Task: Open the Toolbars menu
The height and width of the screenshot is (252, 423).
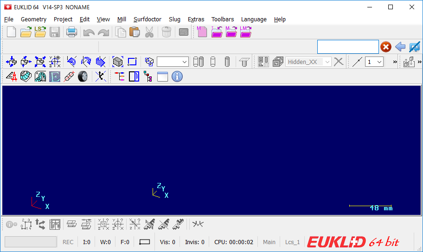Action: point(223,19)
